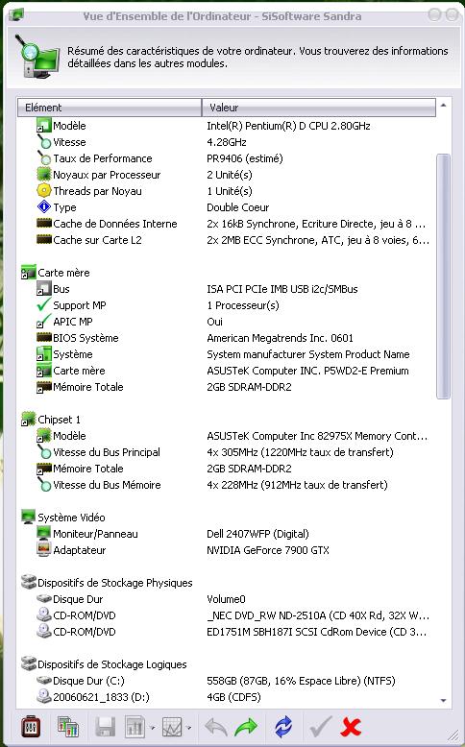Click the bar chart report icon

[x=135, y=728]
